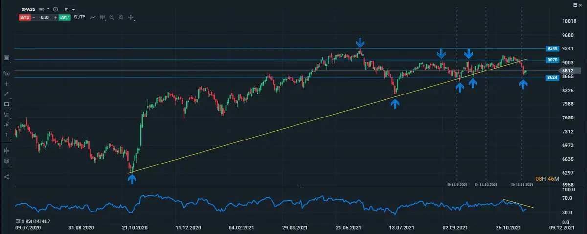Open the share chart icon
Image resolution: width=587 pixels, height=234 pixels.
(x=7, y=176)
